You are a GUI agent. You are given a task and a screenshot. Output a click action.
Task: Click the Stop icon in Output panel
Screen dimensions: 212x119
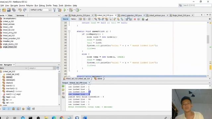click(63, 93)
